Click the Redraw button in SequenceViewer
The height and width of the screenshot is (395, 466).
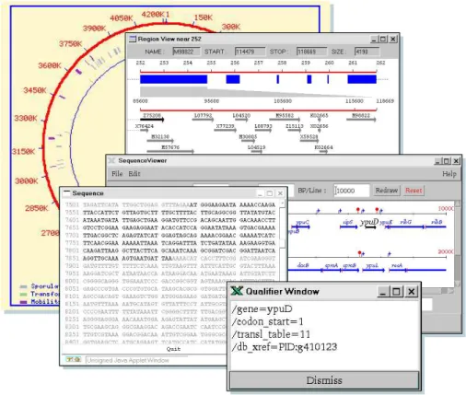pyautogui.click(x=387, y=191)
